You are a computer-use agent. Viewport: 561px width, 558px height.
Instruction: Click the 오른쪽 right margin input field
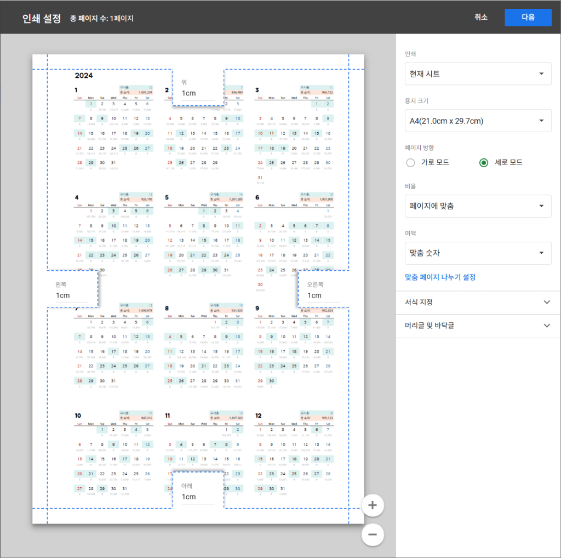(323, 295)
